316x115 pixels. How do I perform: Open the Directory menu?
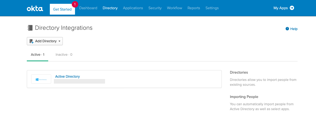110,8
